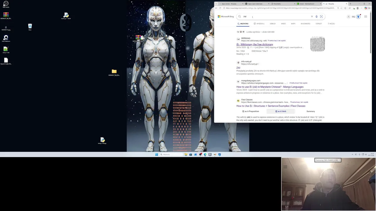Open the info-narty.pl result options
The width and height of the screenshot is (376, 211).
click(x=258, y=64)
